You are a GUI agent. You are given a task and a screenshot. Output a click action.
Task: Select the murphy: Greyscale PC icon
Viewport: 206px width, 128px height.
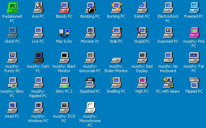coord(90,58)
